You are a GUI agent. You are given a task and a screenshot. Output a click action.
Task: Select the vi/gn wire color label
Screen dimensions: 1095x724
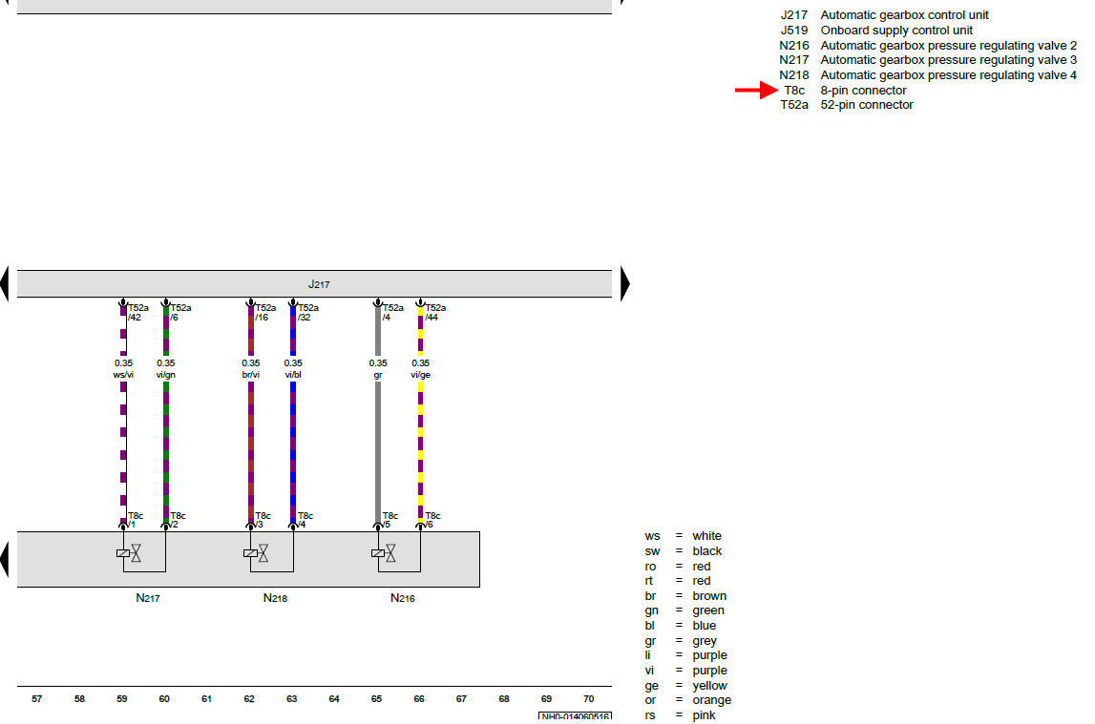pos(165,375)
